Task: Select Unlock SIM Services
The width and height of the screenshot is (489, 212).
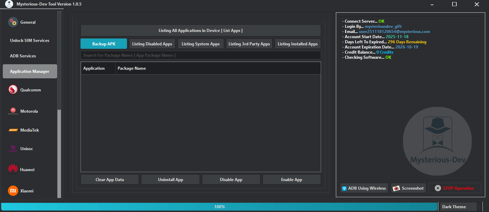Action: click(30, 40)
